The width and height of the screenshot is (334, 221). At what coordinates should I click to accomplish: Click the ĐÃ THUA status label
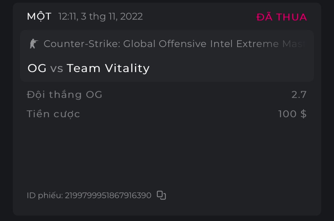(x=281, y=17)
